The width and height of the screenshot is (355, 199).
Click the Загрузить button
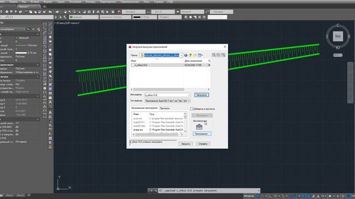[x=201, y=95]
